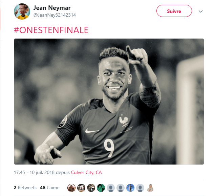
Task: Expand the tweet options chevron menu
Action: (200, 12)
